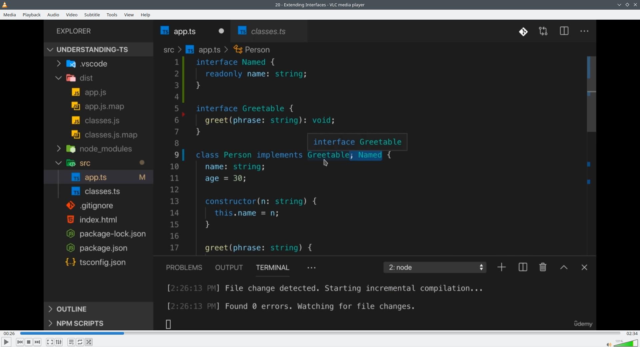Open the Audio menu
Viewport: 640px width, 347px height.
point(53,15)
